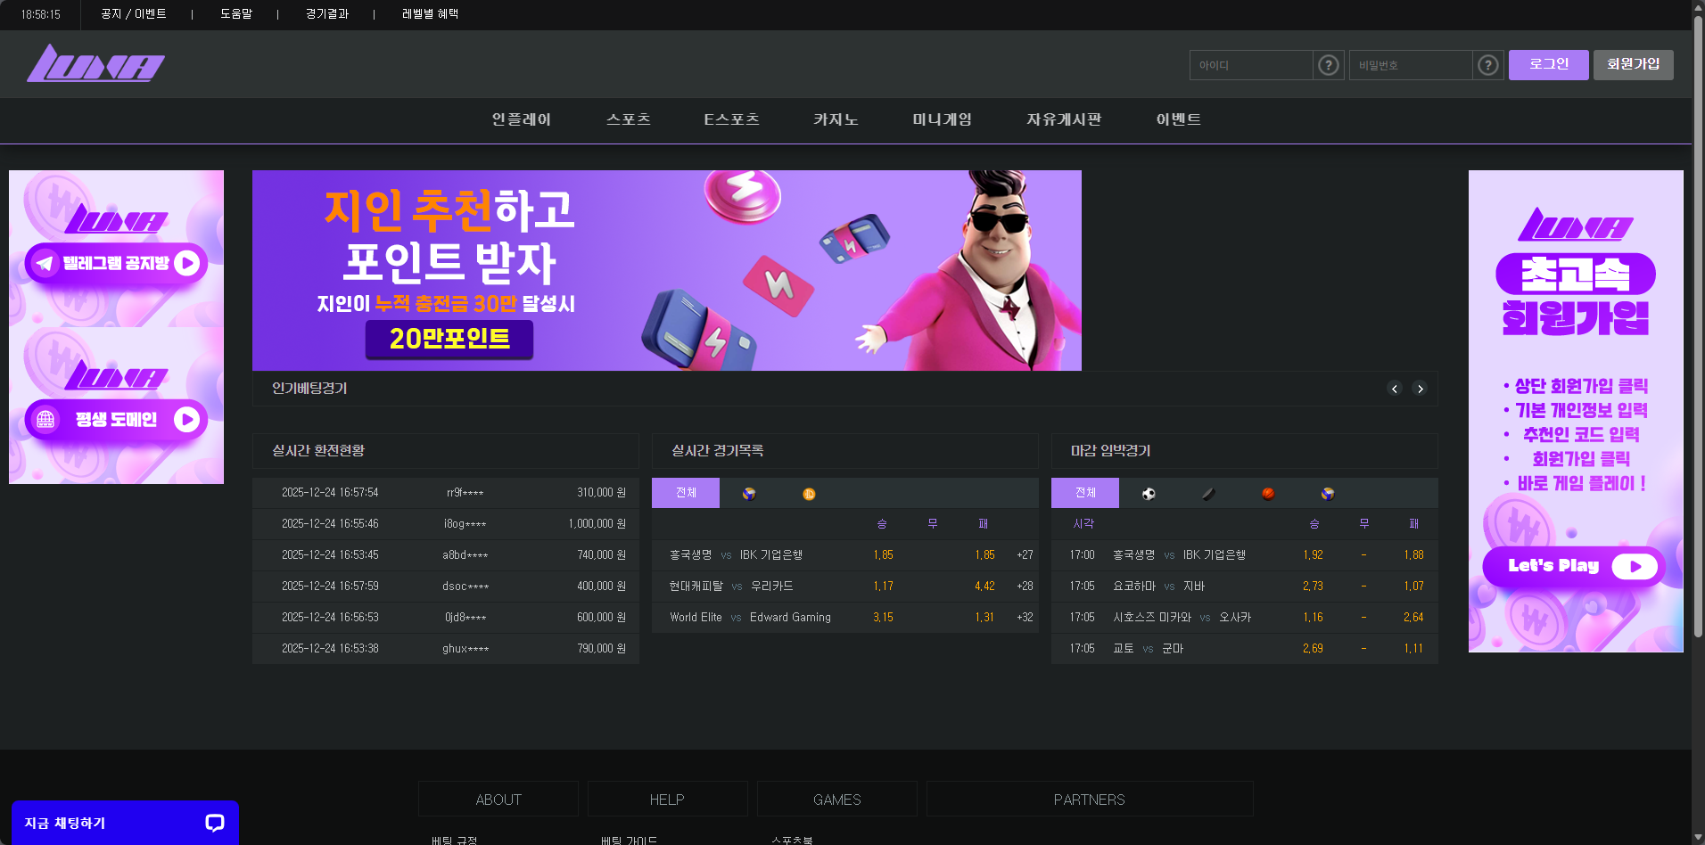The image size is (1705, 845).
Task: Click the left arrow of 인기베팅경기 carousel
Action: point(1395,389)
